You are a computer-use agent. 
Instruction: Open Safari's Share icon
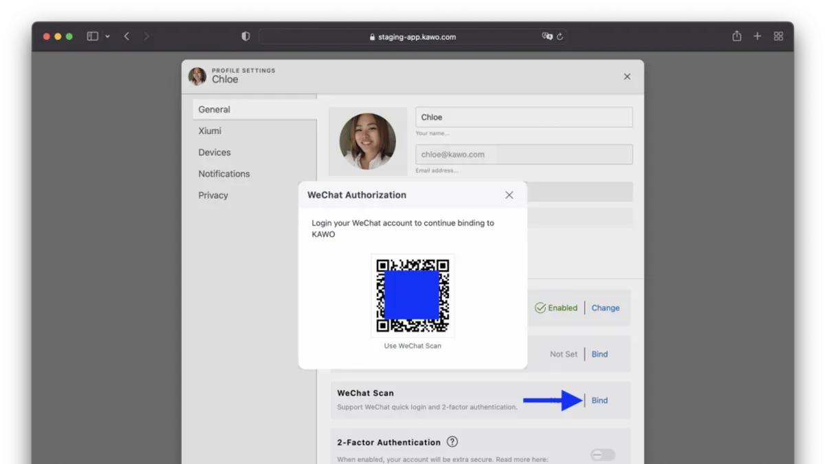pos(737,36)
